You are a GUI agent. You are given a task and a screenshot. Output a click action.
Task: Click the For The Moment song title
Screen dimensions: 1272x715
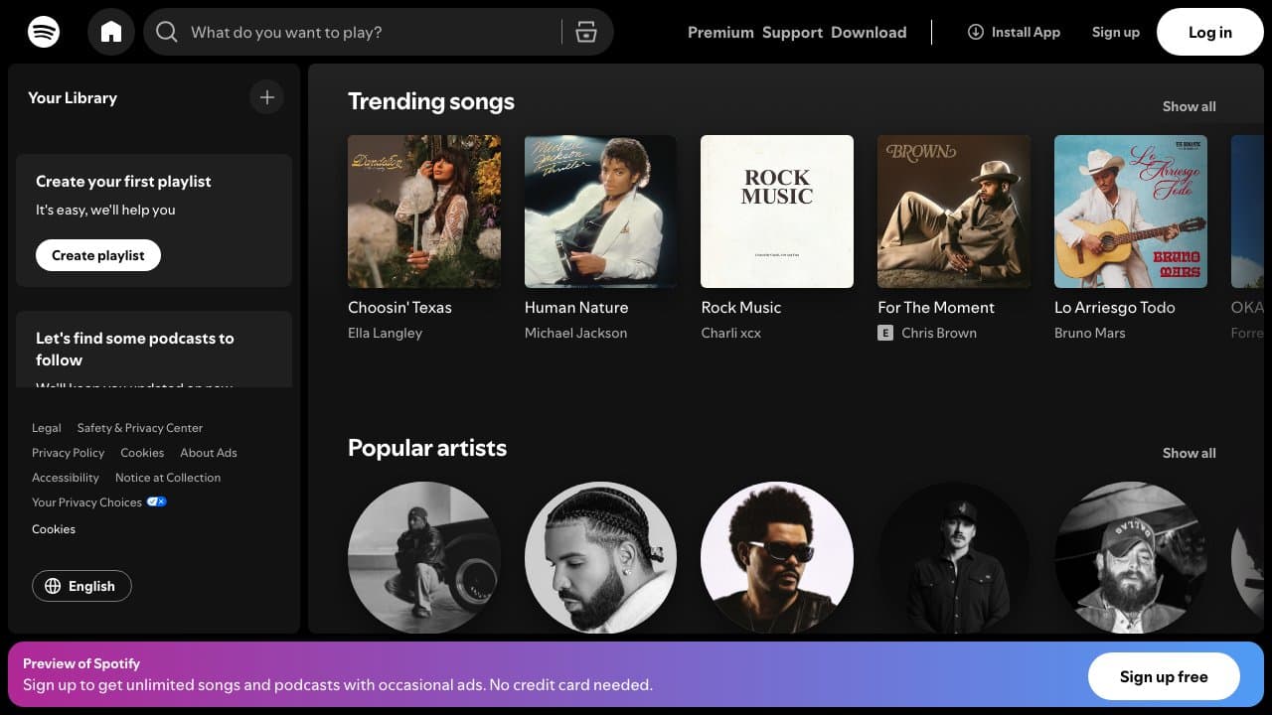point(936,308)
